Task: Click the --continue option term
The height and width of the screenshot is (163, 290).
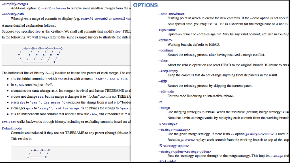Action: click(166, 50)
